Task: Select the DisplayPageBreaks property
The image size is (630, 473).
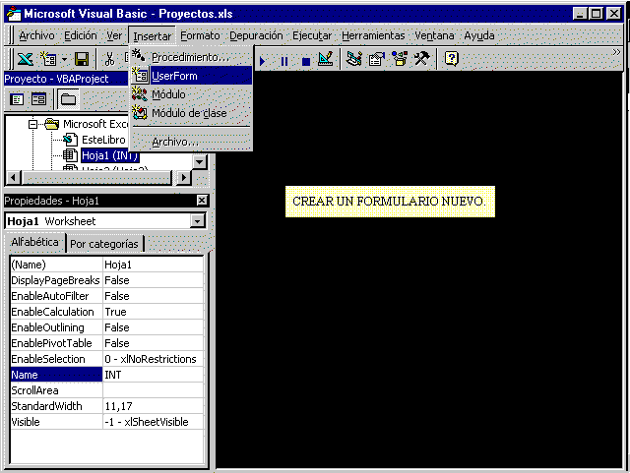Action: [x=56, y=280]
